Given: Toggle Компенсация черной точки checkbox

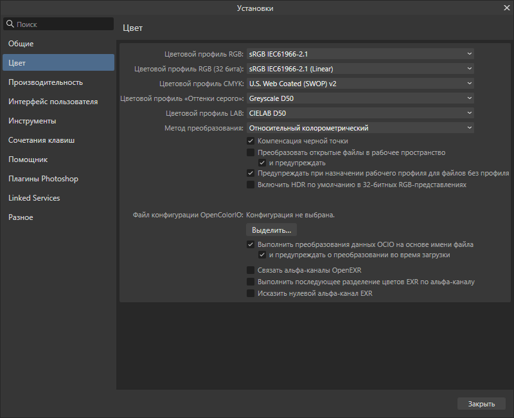Looking at the screenshot, I should (251, 141).
